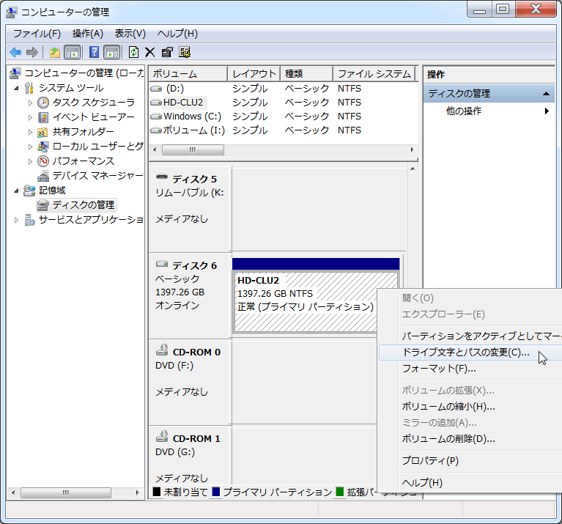Expand the Services and Applications node

17,220
